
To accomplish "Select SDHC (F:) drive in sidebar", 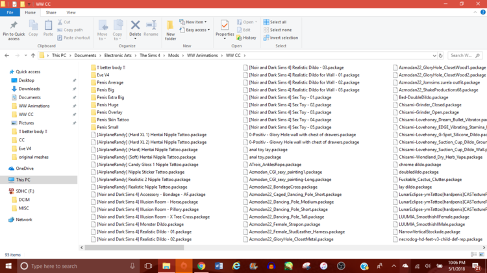I will click(25, 191).
